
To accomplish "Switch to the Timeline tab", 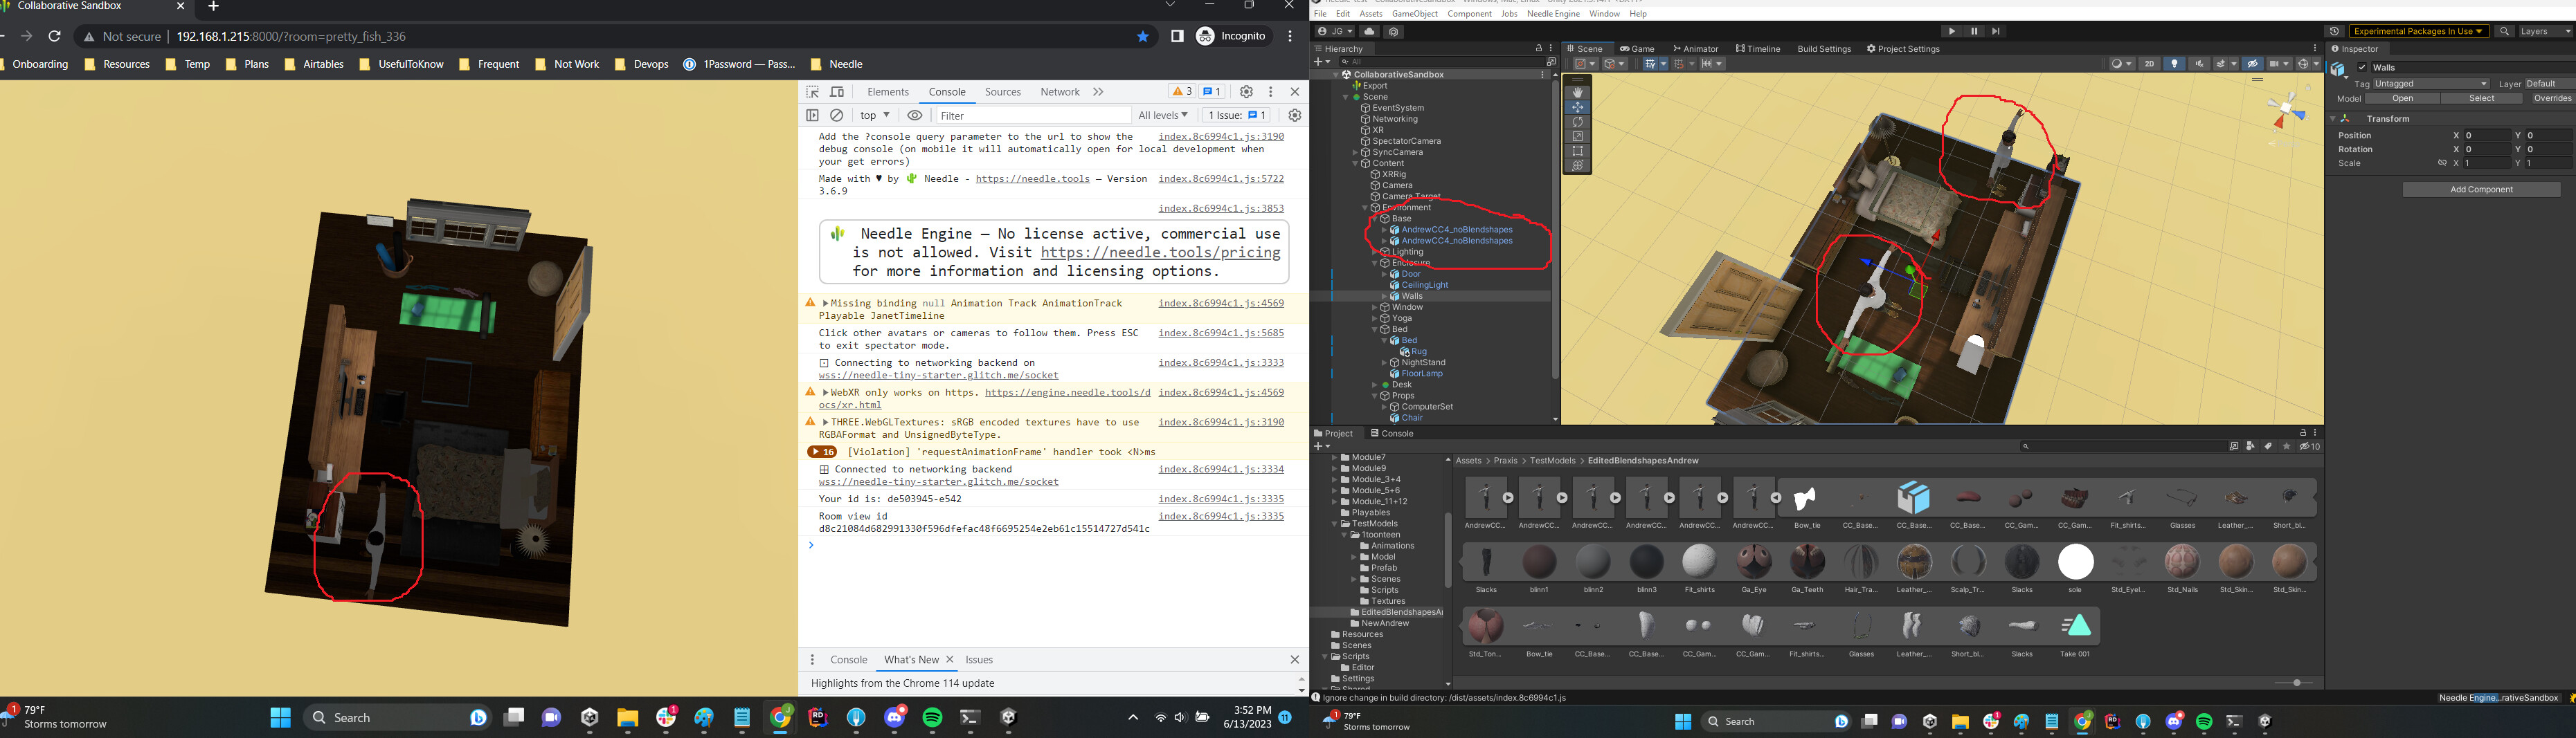I will coord(1758,49).
